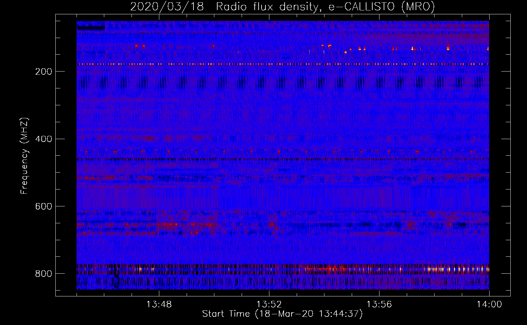Click the 'Frequency (MHZ)' axis label
Image resolution: width=527 pixels, height=325 pixels.
click(x=24, y=156)
